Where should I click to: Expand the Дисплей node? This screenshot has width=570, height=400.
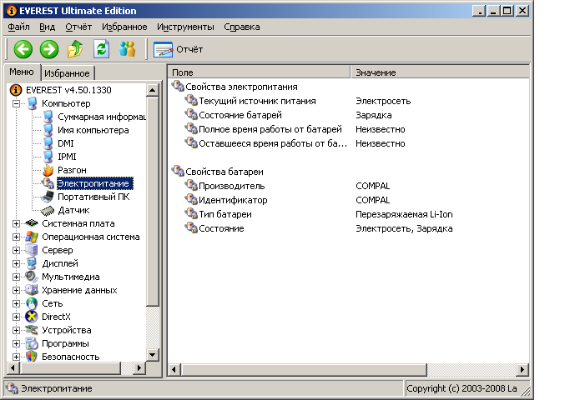[16, 263]
